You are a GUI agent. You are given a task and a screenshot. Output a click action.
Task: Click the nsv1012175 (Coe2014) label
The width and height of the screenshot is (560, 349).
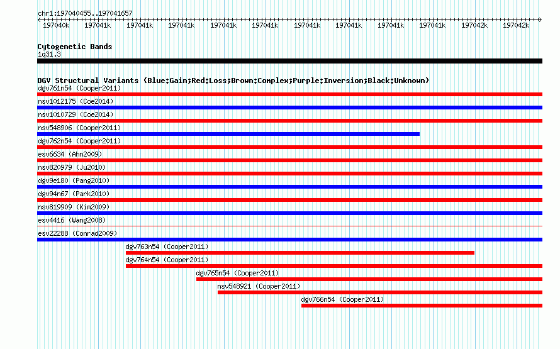click(76, 101)
